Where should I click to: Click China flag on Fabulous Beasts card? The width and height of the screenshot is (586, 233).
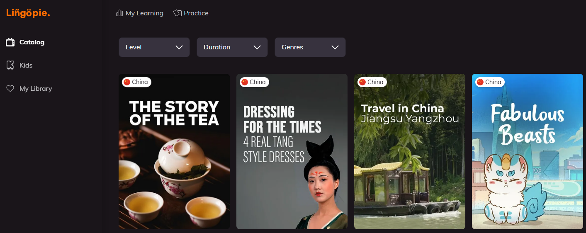click(x=481, y=82)
